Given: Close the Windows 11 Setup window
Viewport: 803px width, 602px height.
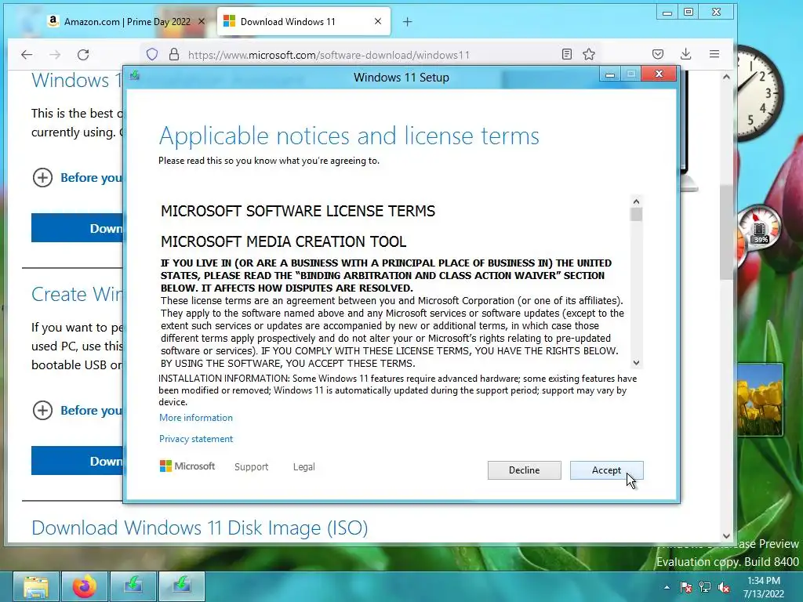Looking at the screenshot, I should pos(659,74).
